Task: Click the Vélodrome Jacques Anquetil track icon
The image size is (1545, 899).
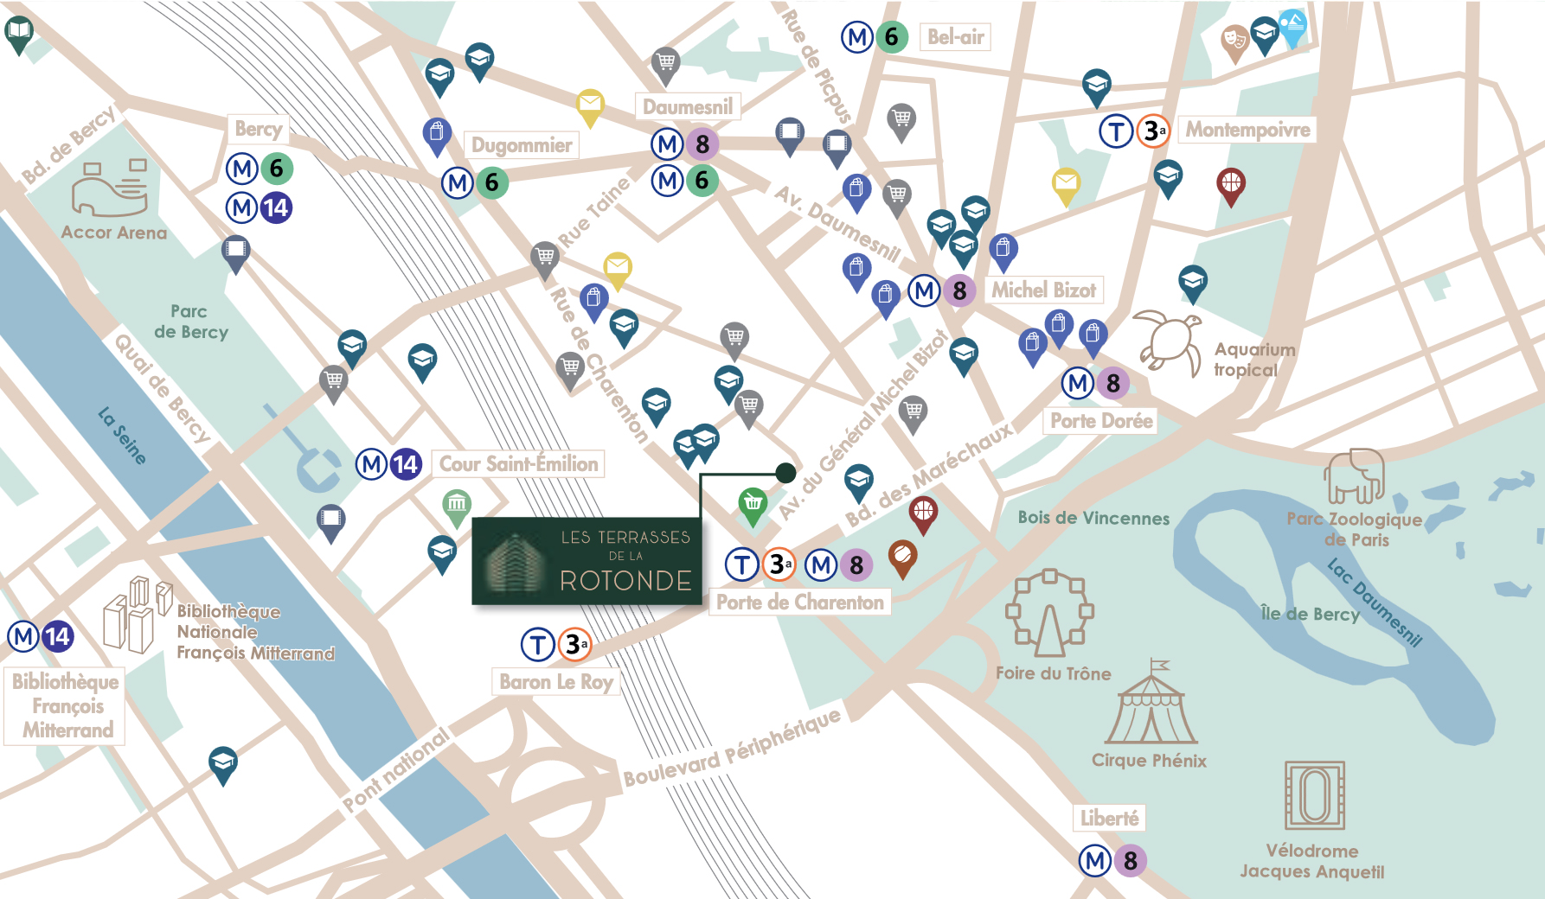Action: point(1315,795)
